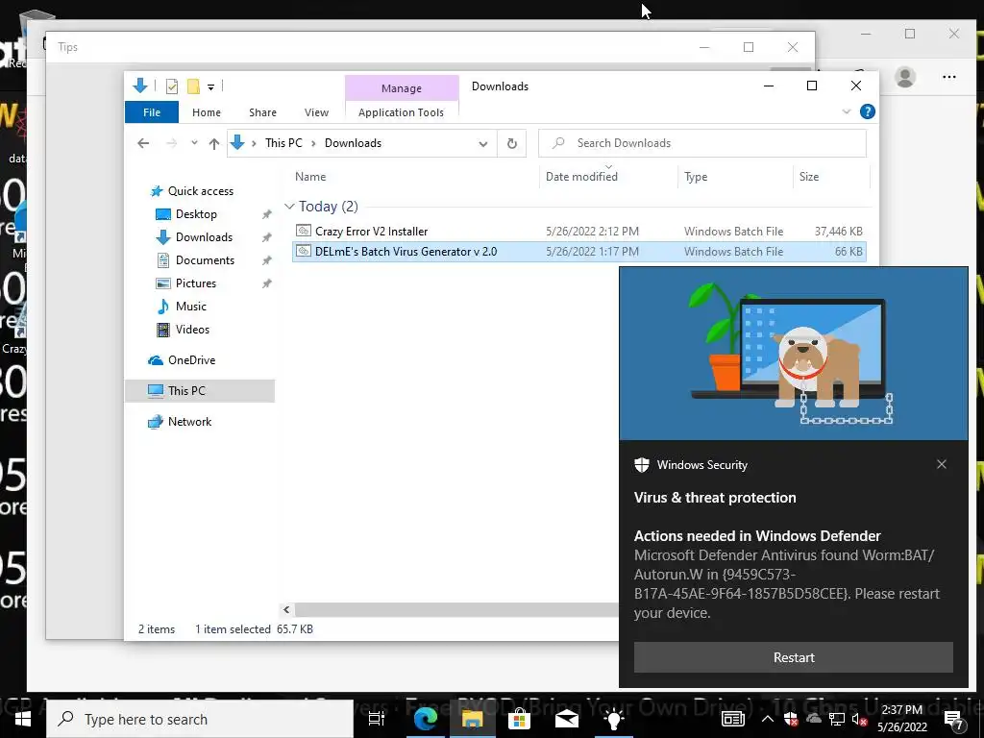Viewport: 984px width, 738px height.
Task: Open the network tray icon
Action: pyautogui.click(x=836, y=719)
